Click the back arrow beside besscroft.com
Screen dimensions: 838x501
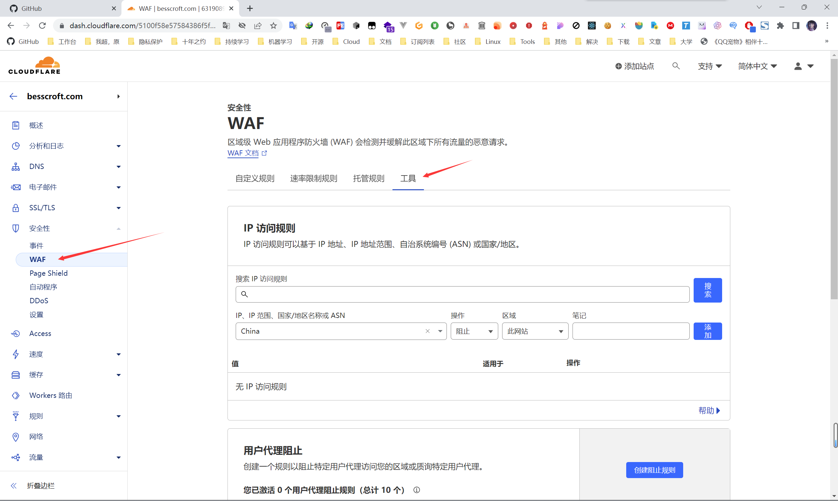[13, 97]
